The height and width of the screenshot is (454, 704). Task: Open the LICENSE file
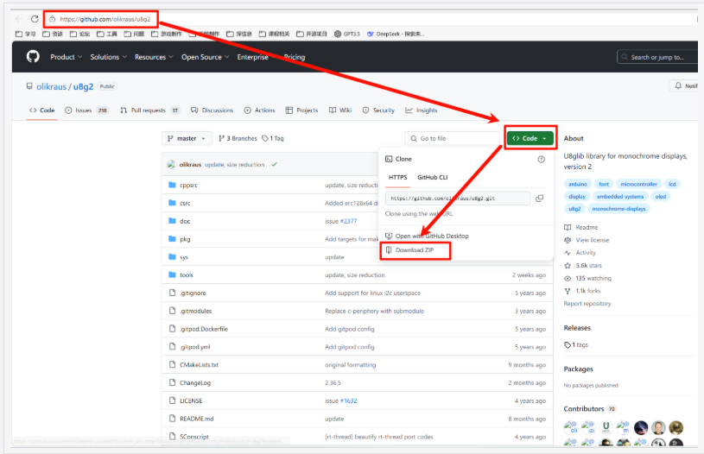point(191,400)
